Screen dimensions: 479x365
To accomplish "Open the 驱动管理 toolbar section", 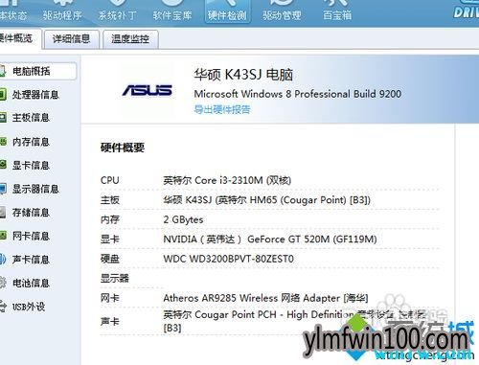I will tap(282, 11).
